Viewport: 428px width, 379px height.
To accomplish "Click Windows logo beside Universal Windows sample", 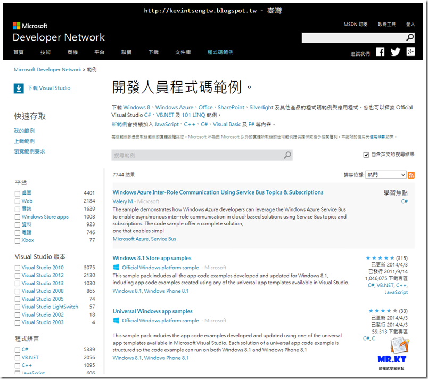I will pyautogui.click(x=116, y=320).
